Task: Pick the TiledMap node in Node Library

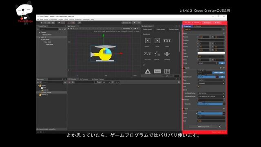Action: coord(167,56)
